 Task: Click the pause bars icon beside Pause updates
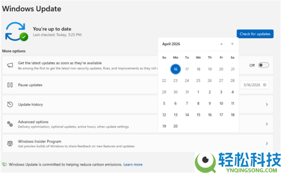click(10, 85)
